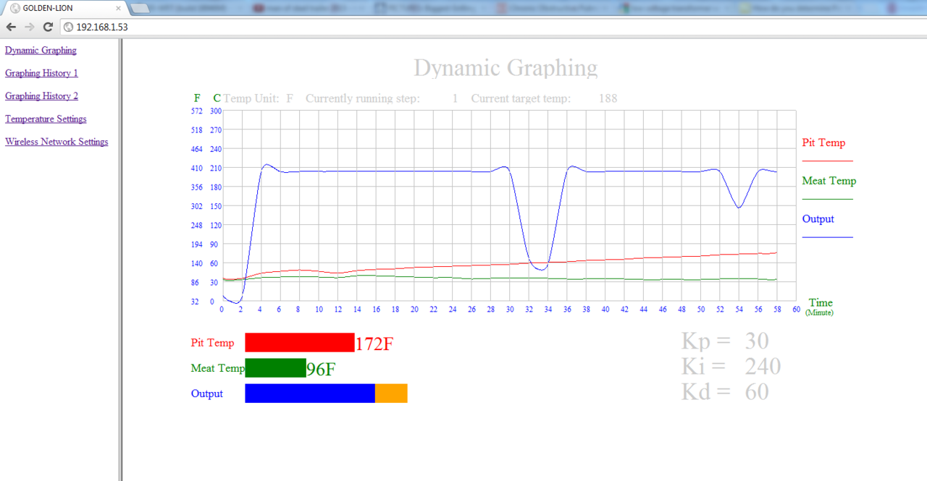Reload the page with the refresh icon

(x=48, y=27)
